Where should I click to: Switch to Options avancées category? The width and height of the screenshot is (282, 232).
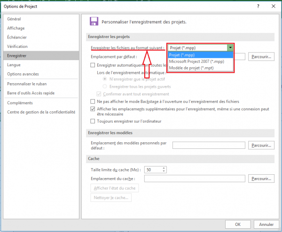click(x=23, y=74)
